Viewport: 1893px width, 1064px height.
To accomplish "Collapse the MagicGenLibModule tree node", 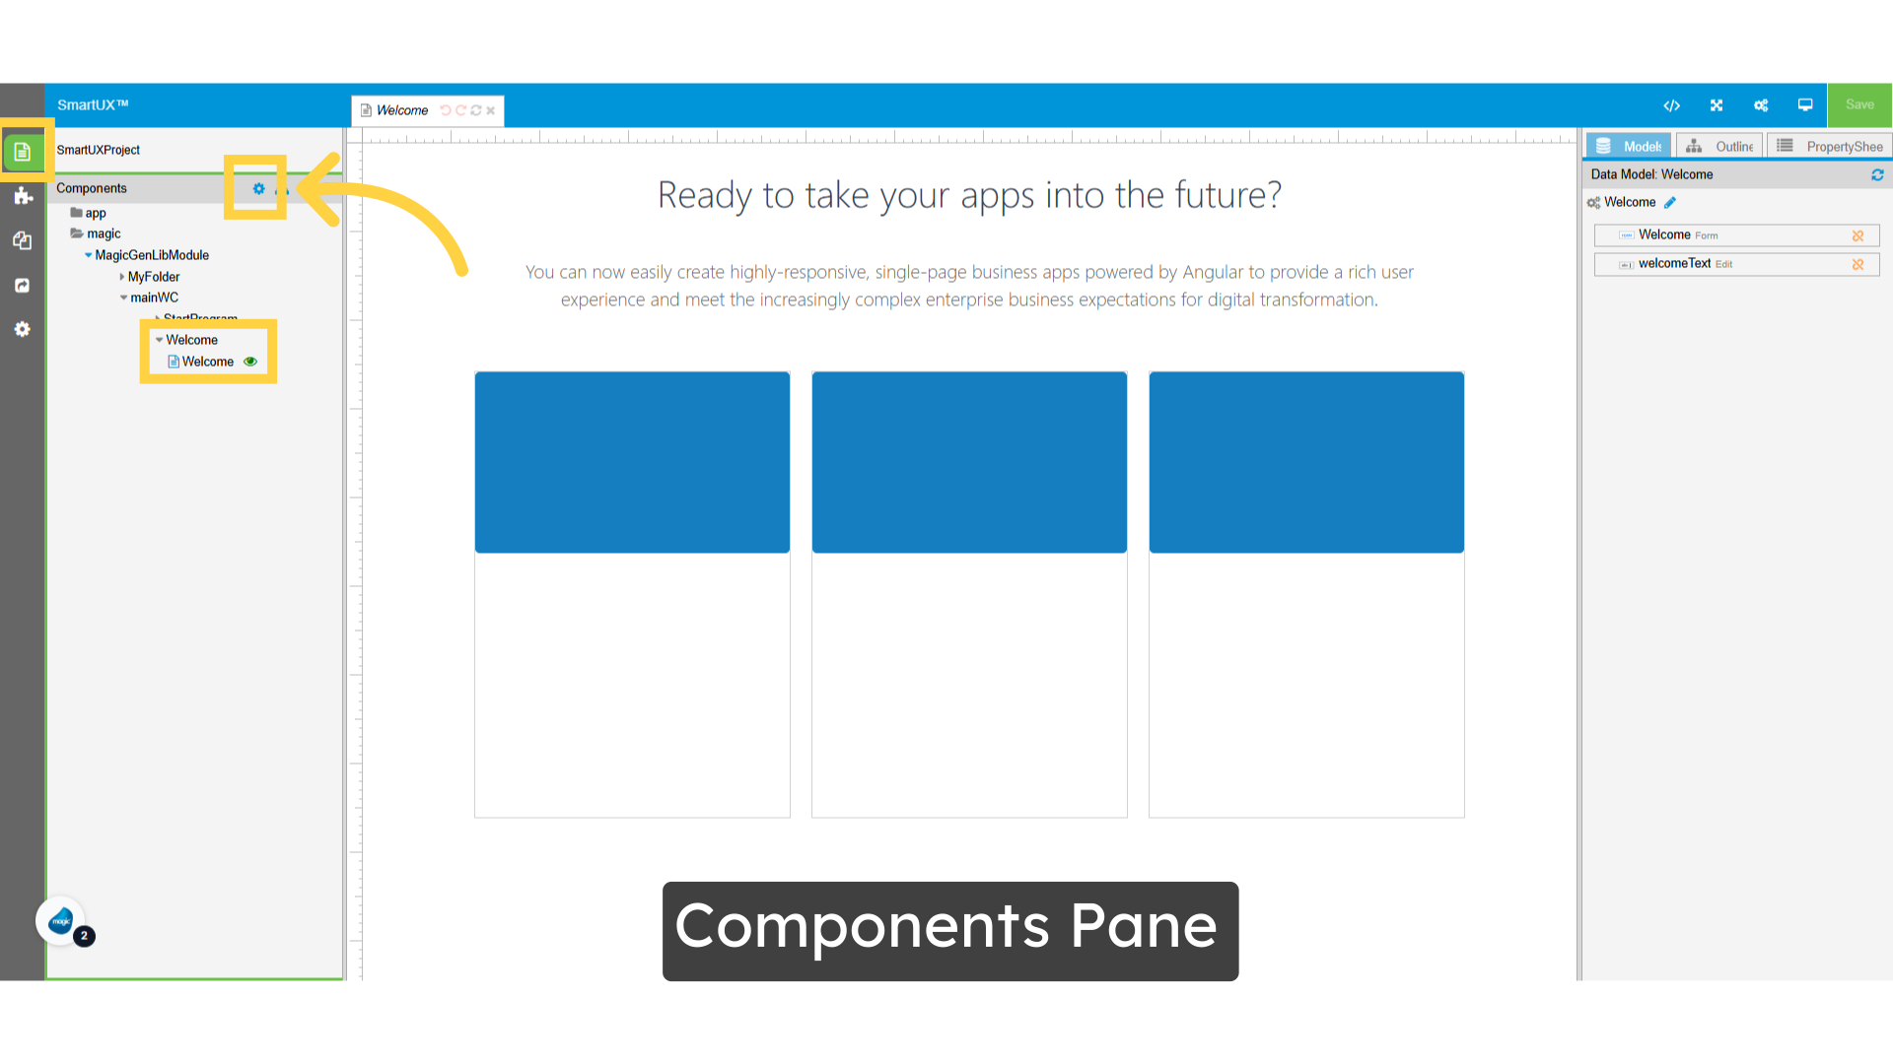I will point(90,255).
